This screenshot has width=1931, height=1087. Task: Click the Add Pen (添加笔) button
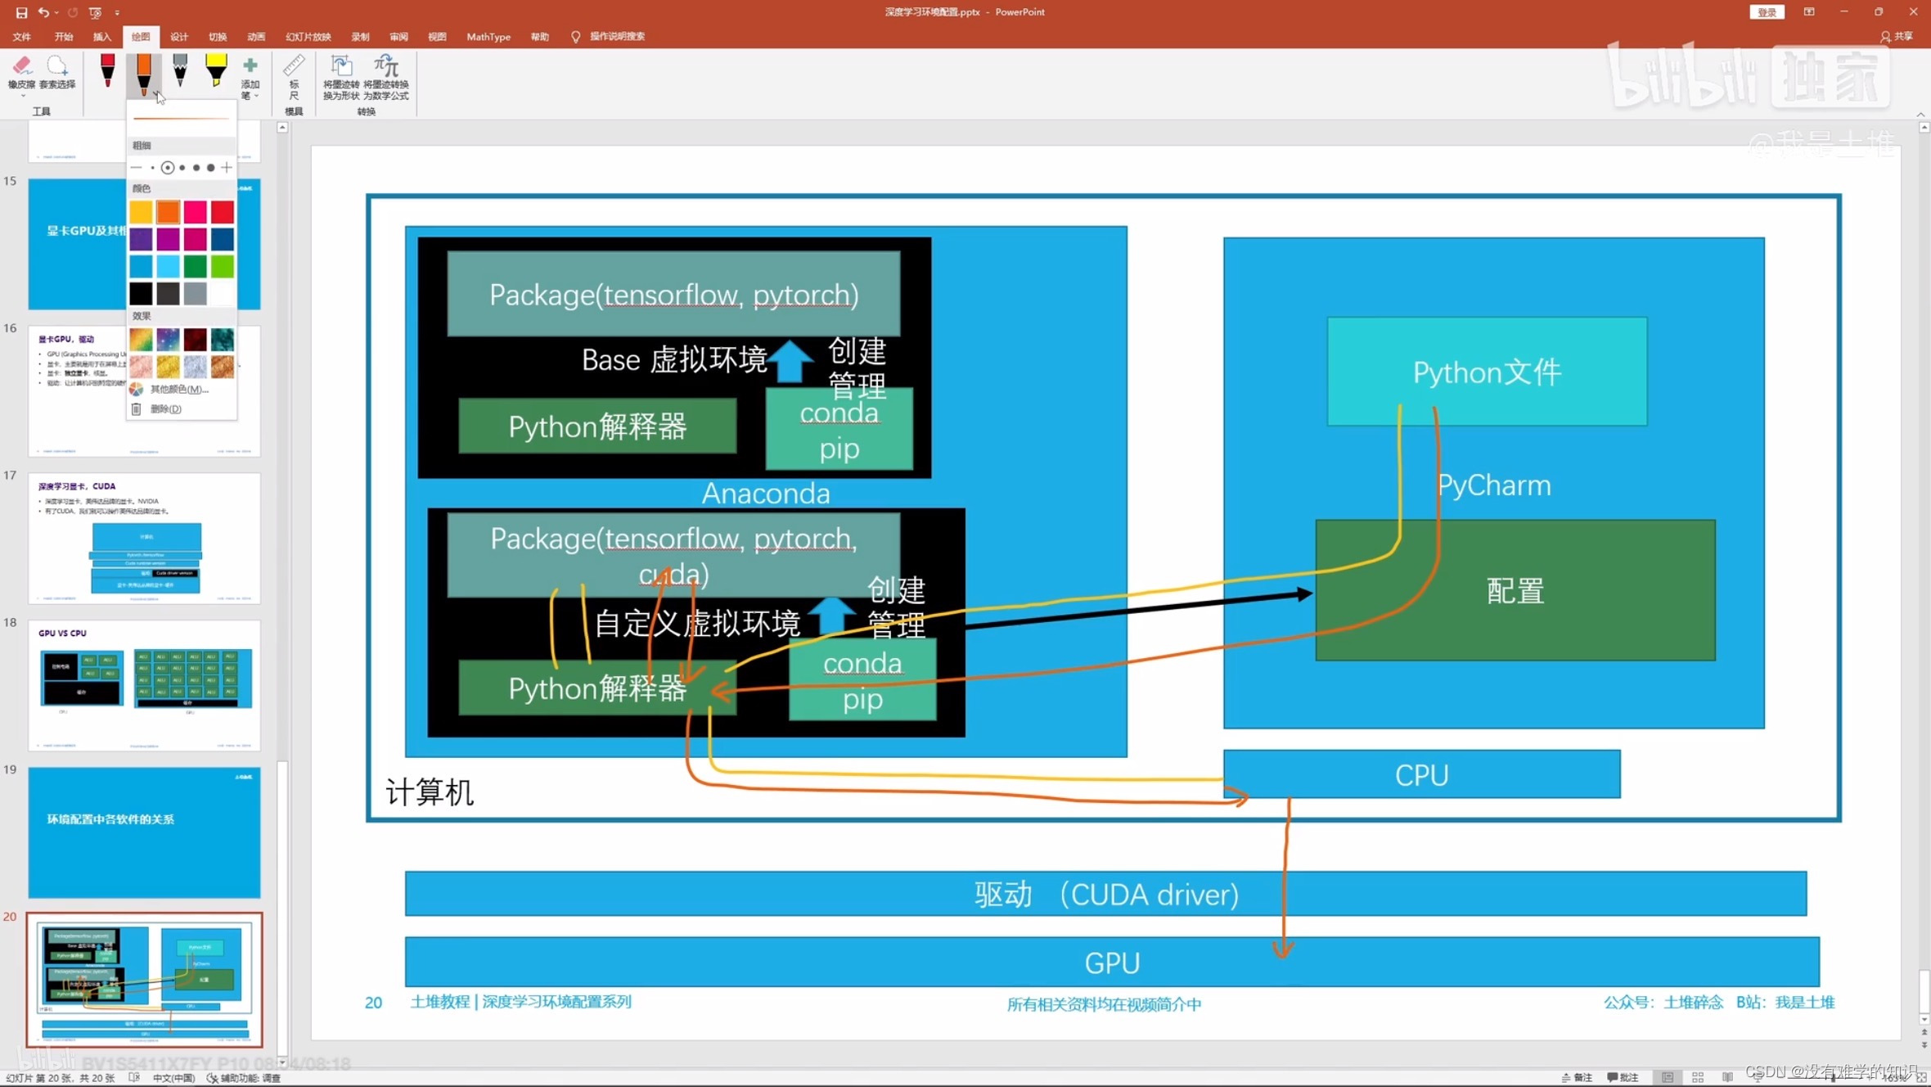coord(250,78)
